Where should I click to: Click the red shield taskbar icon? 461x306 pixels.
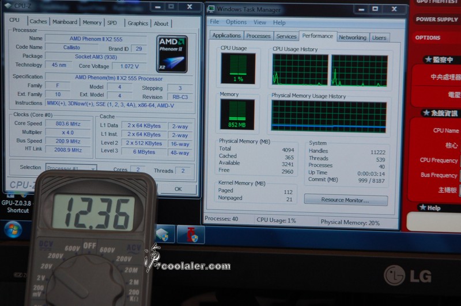coord(191,235)
